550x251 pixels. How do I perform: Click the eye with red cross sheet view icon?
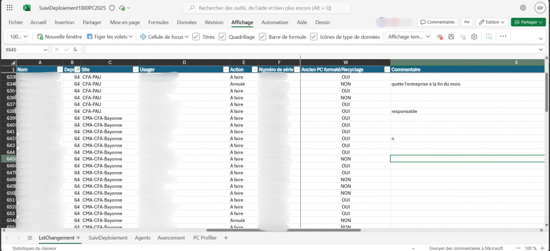pos(439,37)
